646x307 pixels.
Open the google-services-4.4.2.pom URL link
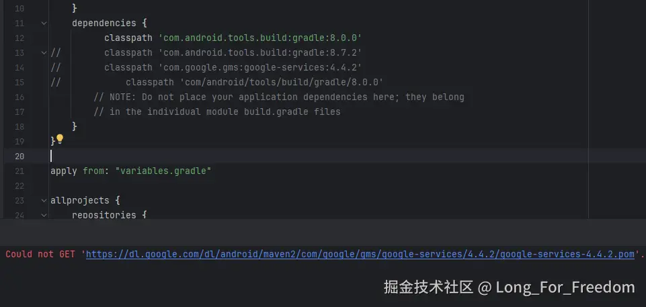(x=360, y=255)
